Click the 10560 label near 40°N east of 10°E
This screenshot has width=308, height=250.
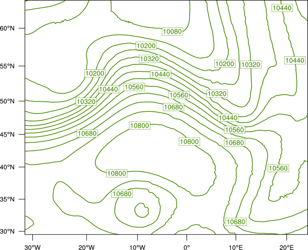tap(278, 168)
